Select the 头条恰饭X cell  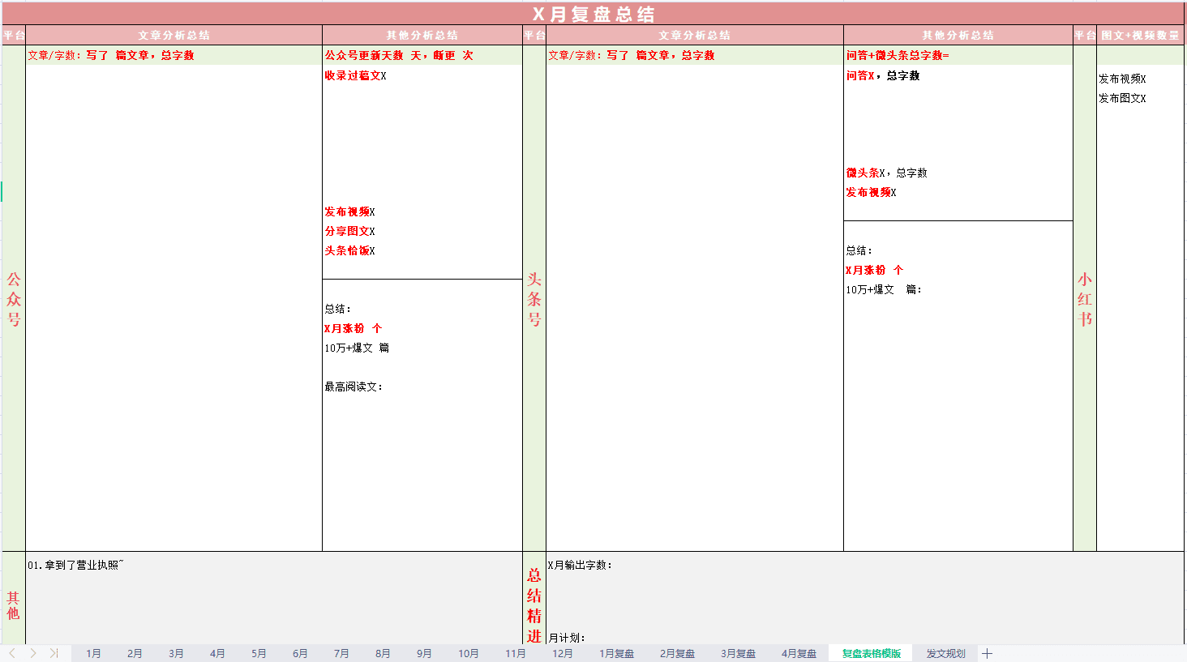422,250
